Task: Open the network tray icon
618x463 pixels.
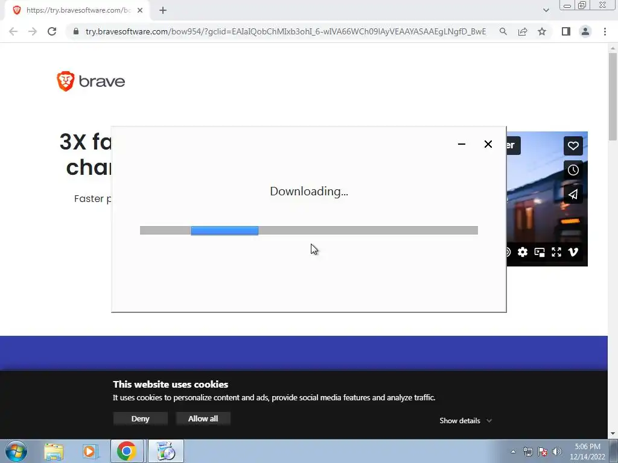Action: (527, 452)
